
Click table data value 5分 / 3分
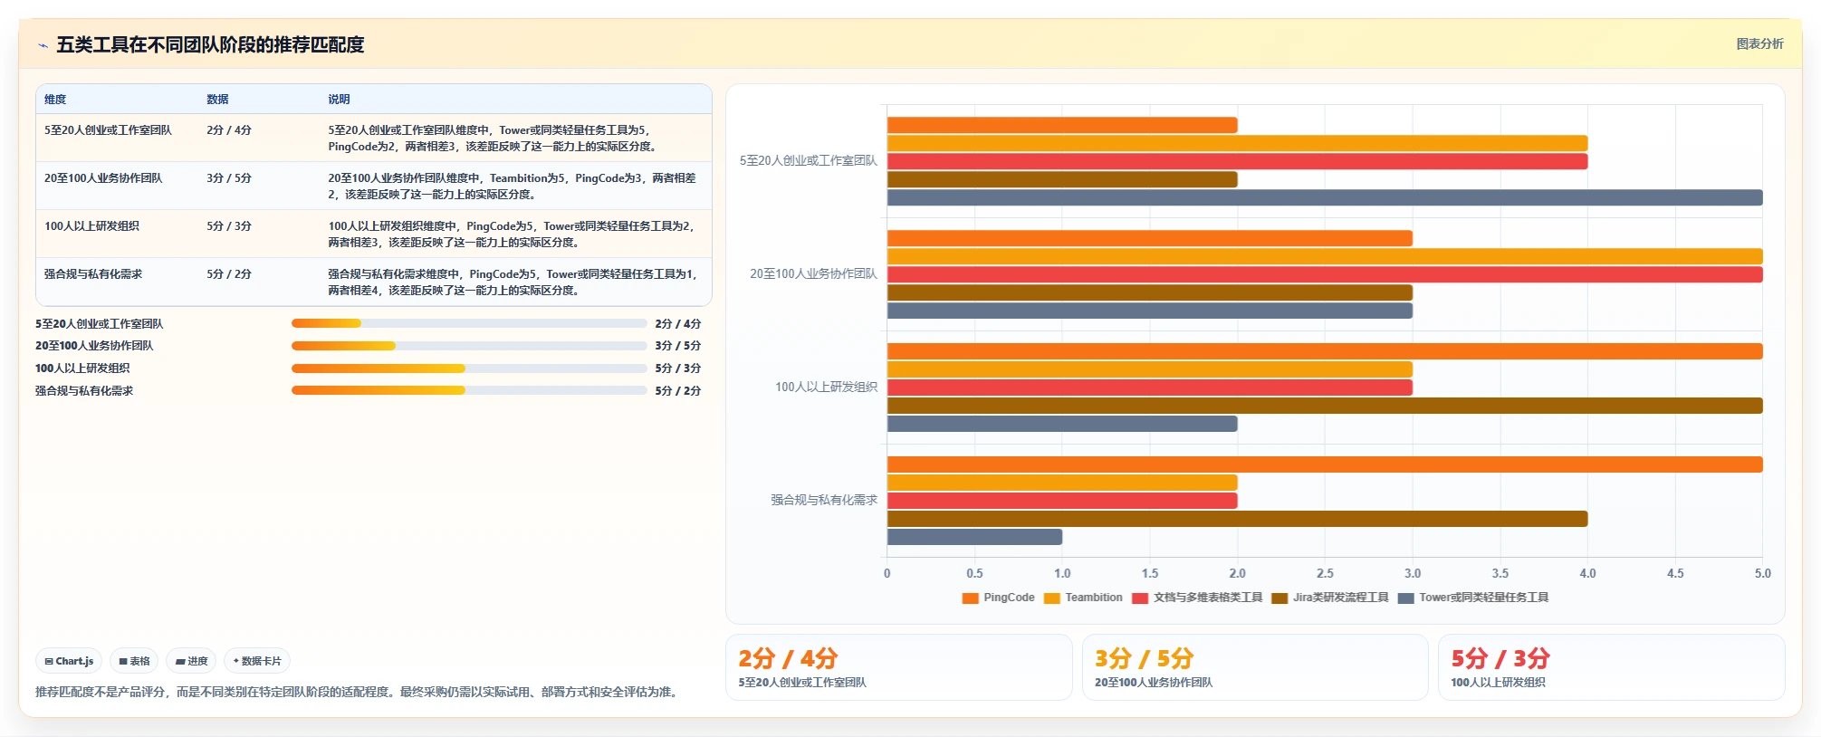[x=229, y=226]
